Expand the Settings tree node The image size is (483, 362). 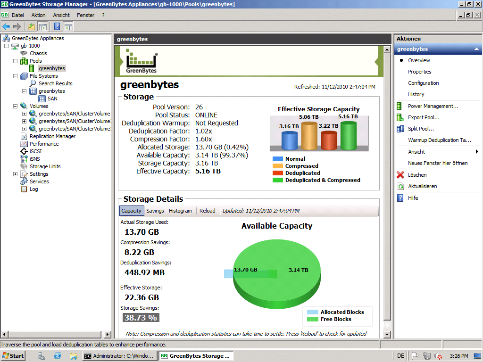(15, 174)
